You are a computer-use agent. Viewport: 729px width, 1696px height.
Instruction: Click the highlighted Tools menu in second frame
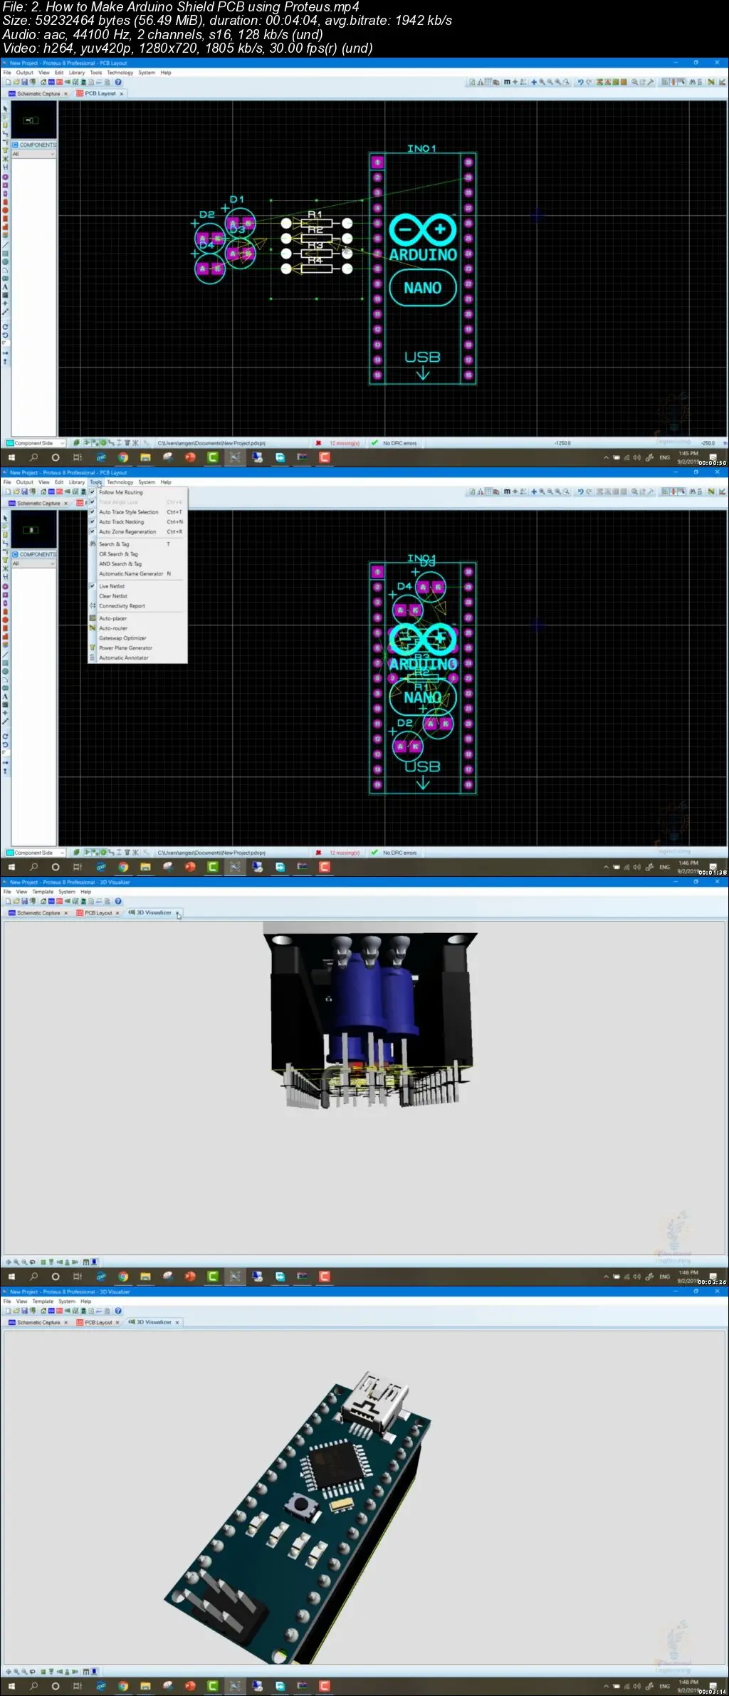[95, 482]
